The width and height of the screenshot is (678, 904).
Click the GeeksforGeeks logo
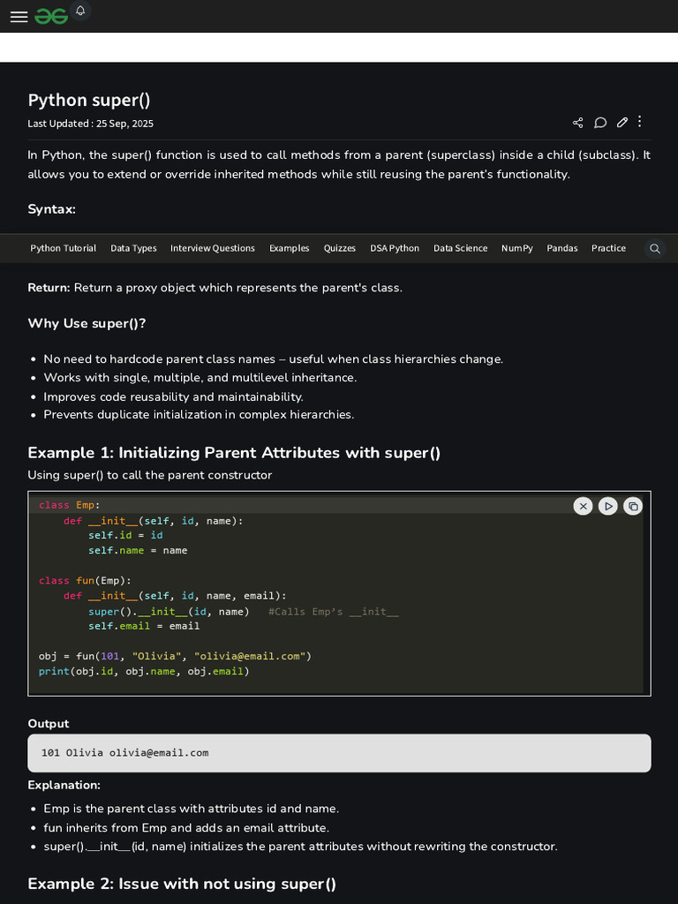pos(51,17)
